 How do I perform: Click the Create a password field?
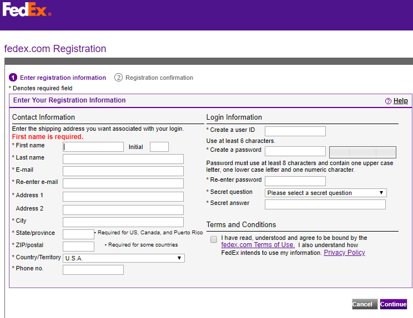tap(295, 151)
